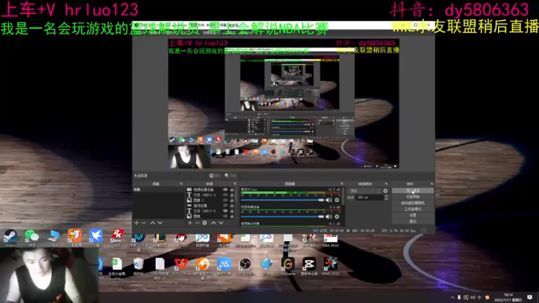The image size is (539, 303).
Task: Add a new scene with the plus icon
Action: [x=137, y=223]
